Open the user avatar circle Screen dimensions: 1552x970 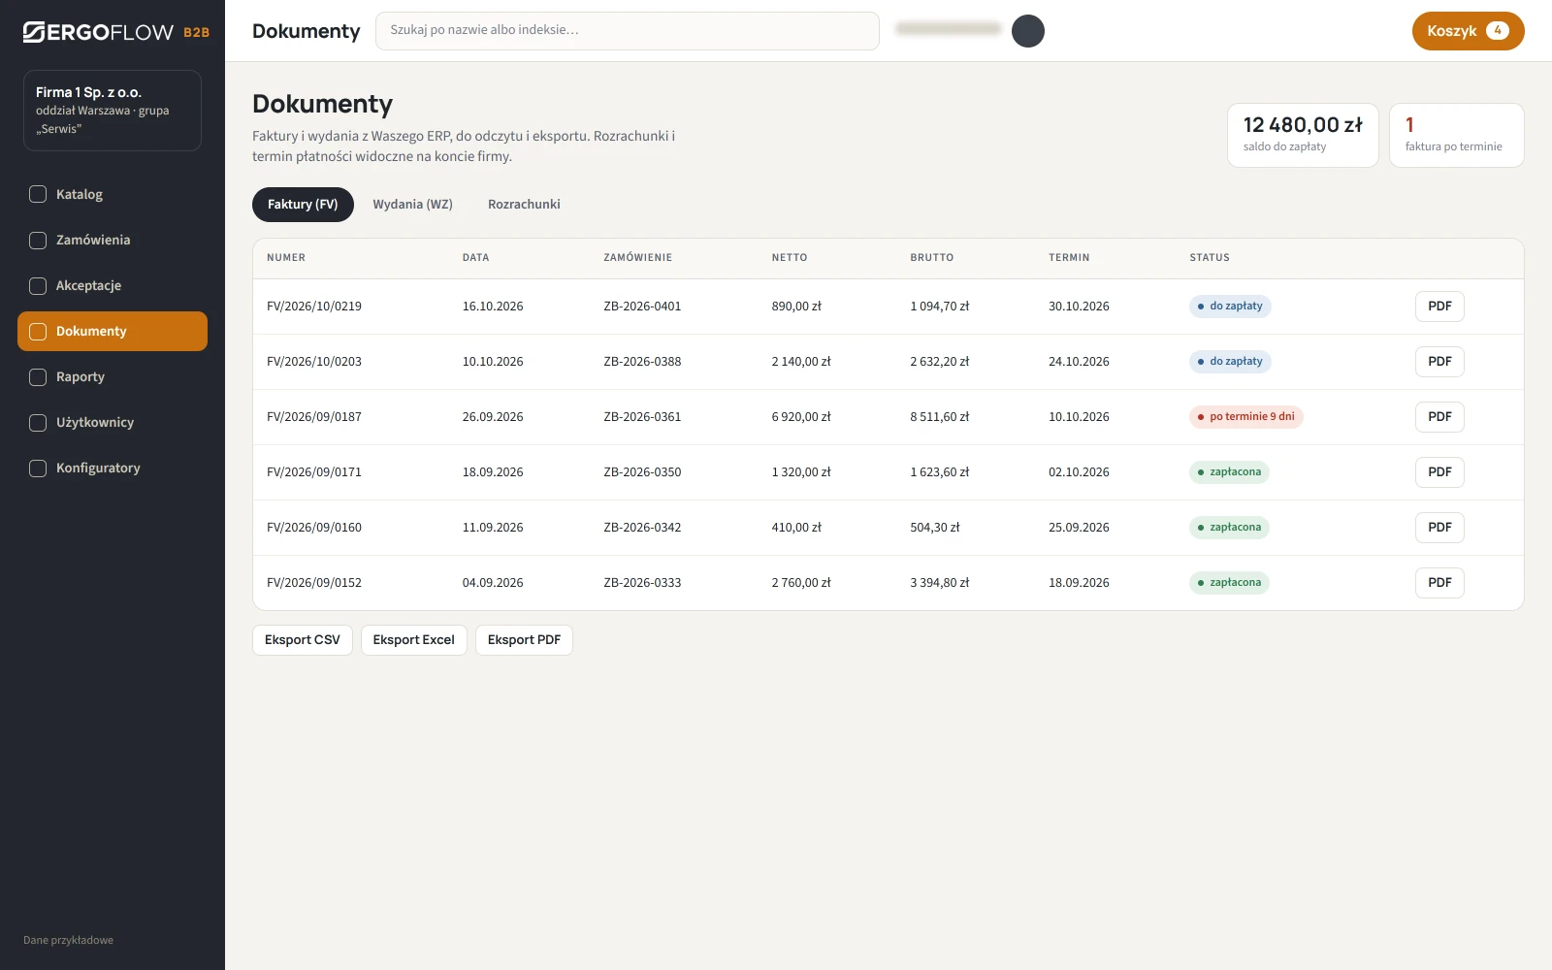pos(1028,31)
